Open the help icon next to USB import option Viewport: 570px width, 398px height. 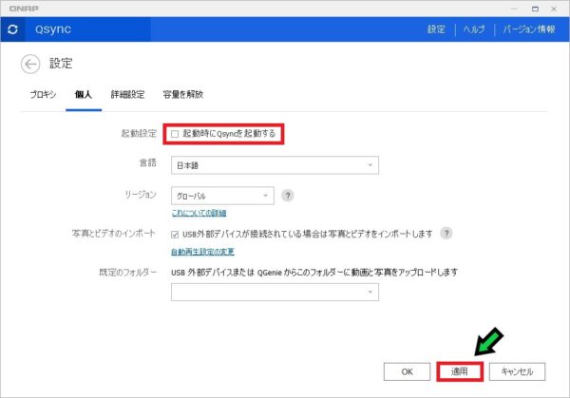click(x=446, y=233)
